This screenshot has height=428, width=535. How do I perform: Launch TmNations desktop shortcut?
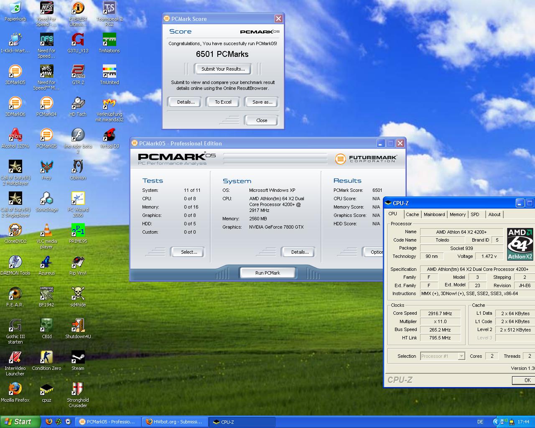110,43
